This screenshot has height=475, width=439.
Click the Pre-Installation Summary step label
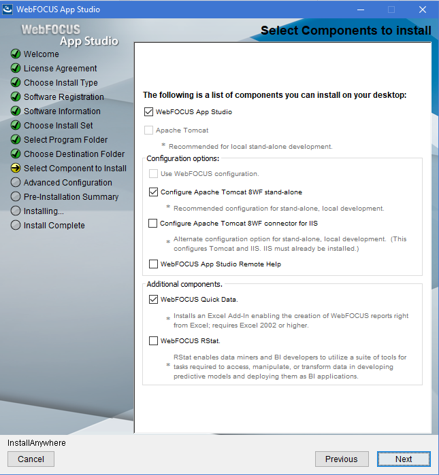point(71,197)
